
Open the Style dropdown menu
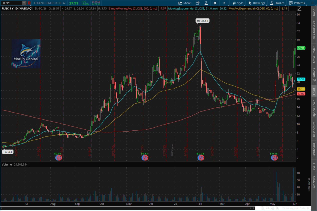coord(238,3)
